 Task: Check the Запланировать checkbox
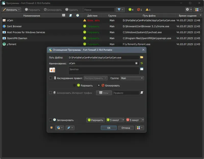50,120
